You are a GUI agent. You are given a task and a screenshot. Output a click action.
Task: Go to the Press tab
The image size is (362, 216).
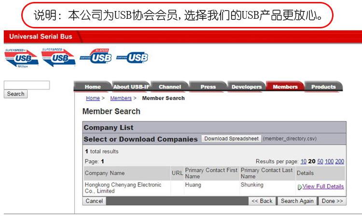pyautogui.click(x=208, y=87)
